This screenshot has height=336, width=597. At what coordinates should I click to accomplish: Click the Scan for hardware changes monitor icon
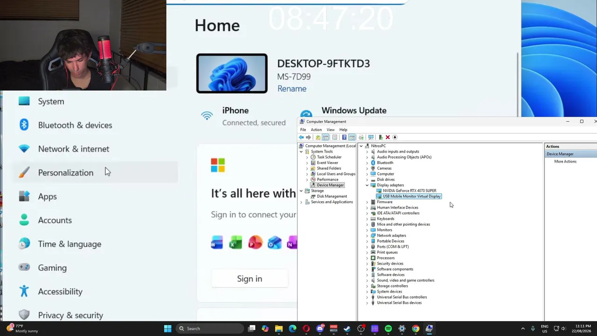click(371, 137)
